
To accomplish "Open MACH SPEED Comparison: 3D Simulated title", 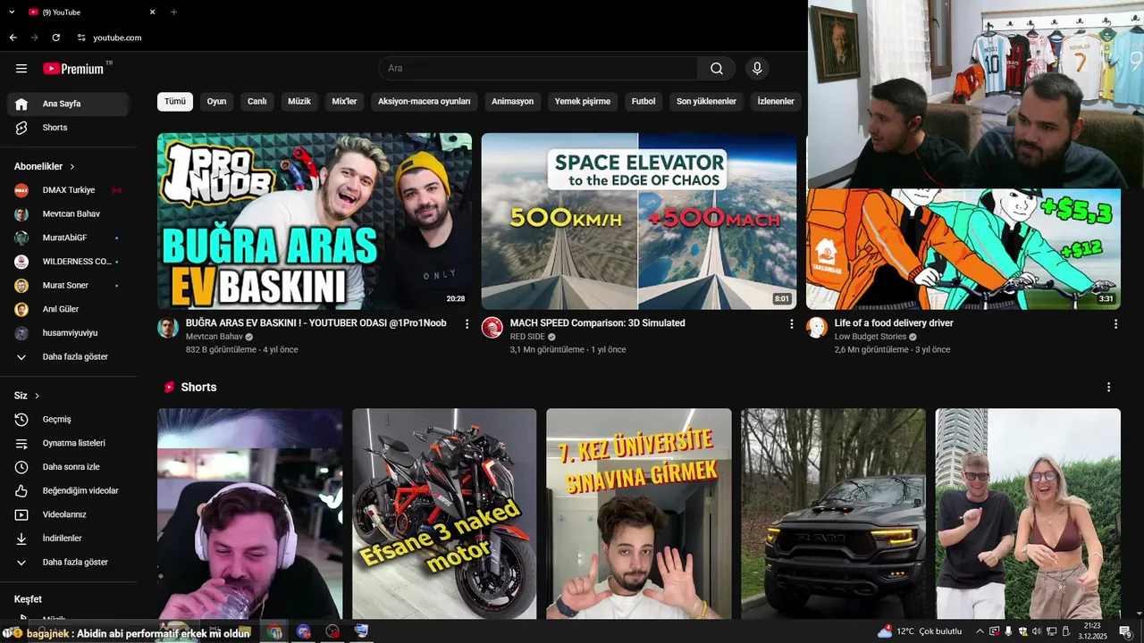I will pos(598,323).
